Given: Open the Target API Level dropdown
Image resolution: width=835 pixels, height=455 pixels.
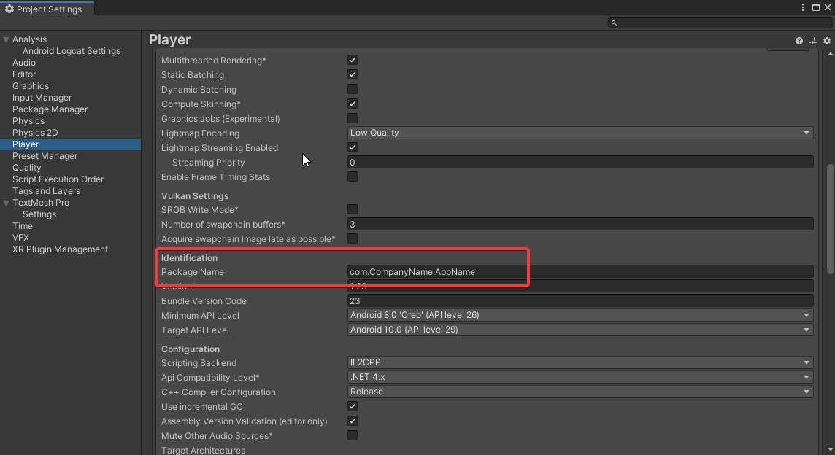Looking at the screenshot, I should 580,330.
